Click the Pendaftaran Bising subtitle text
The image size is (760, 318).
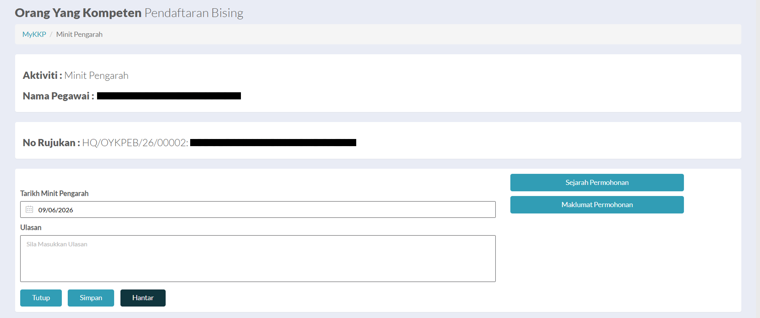point(194,13)
